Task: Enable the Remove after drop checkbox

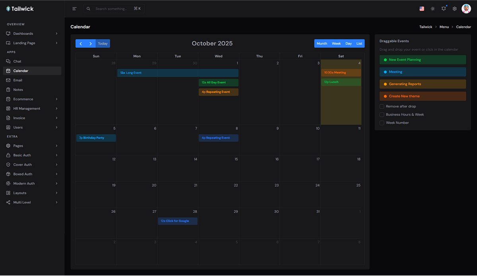Action: (x=382, y=106)
